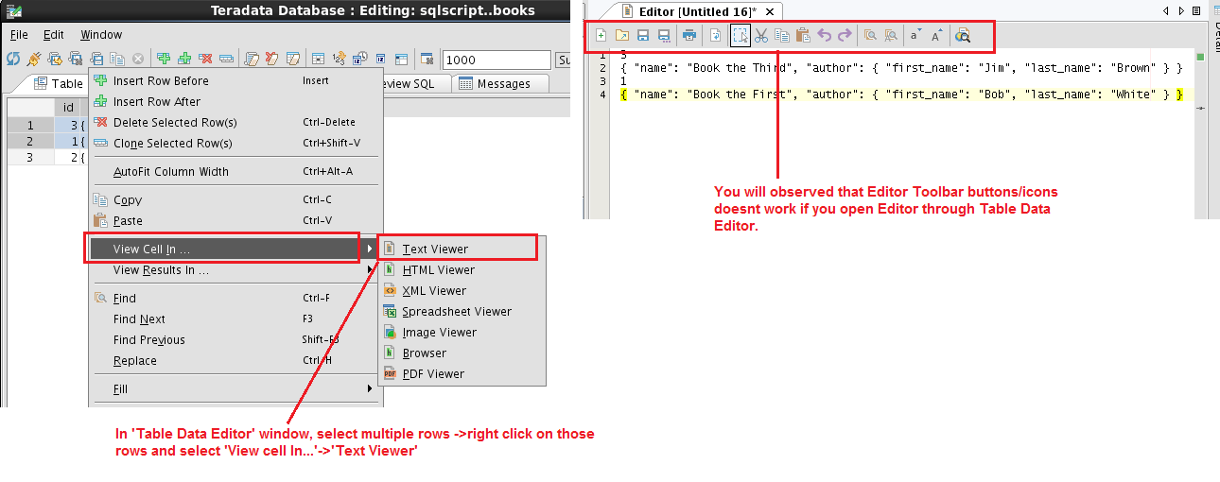This screenshot has width=1220, height=482.
Task: Click the Save As icon in Editor toolbar
Action: [x=664, y=36]
